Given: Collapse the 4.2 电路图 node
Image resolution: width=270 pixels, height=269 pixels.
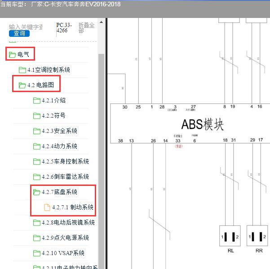Looking at the screenshot, I should coord(40,85).
